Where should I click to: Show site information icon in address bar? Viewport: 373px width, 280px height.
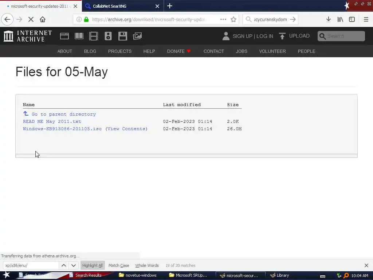pyautogui.click(x=79, y=19)
